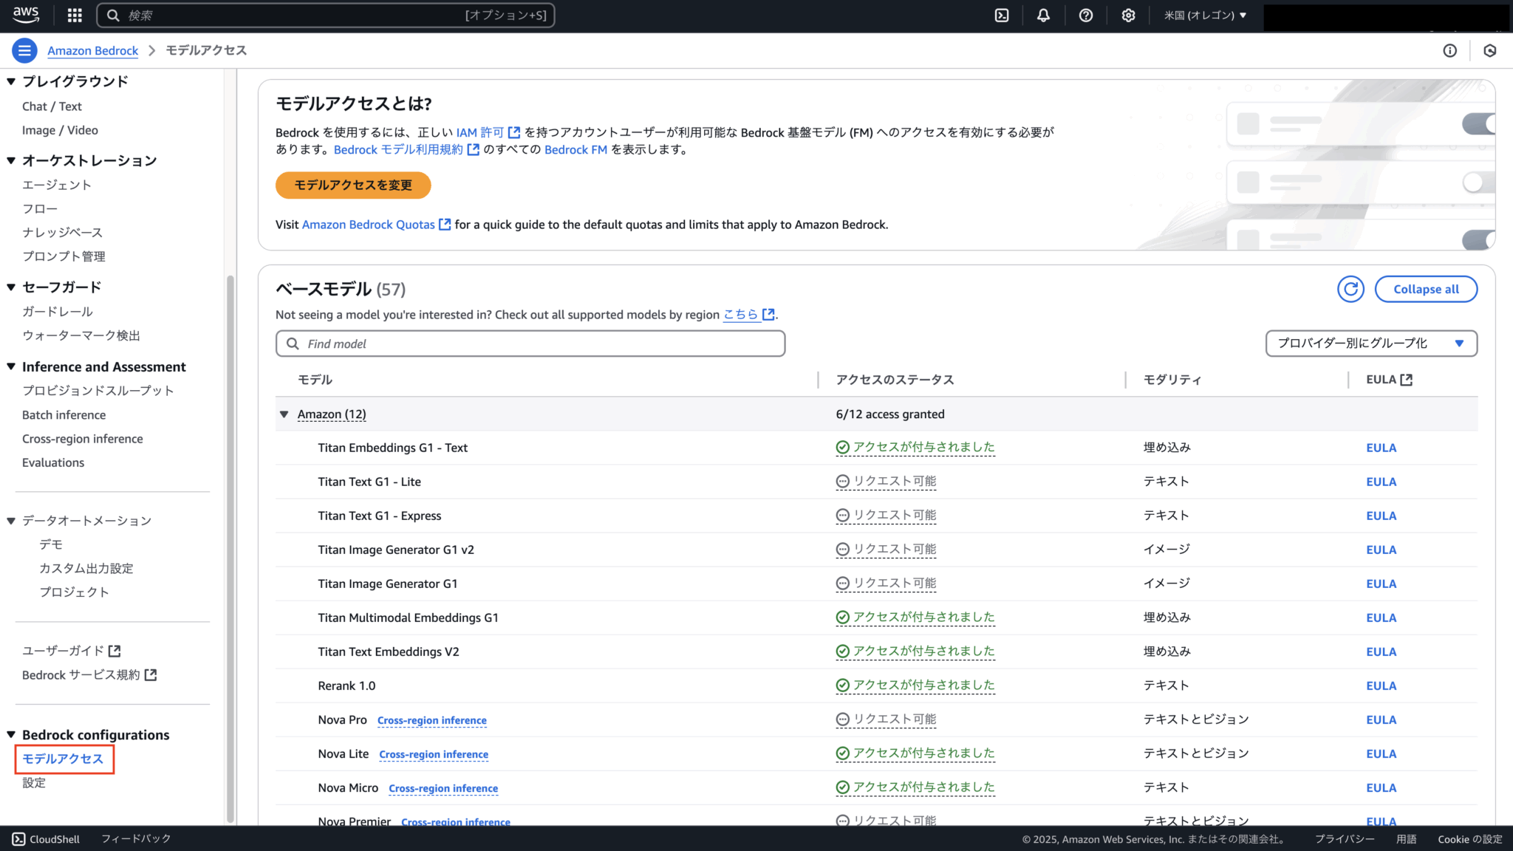The image size is (1513, 851).
Task: Open recently visited services clock icon
Action: point(1489,50)
